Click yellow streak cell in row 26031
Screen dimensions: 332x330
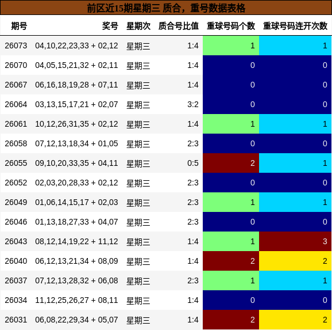pos(295,320)
